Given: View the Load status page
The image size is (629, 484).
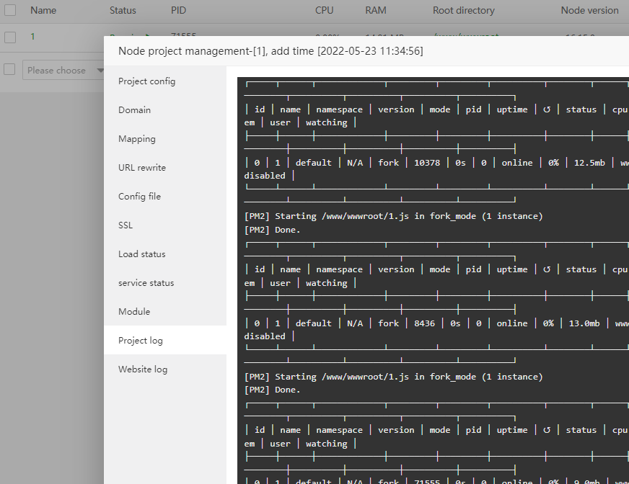Looking at the screenshot, I should (142, 254).
